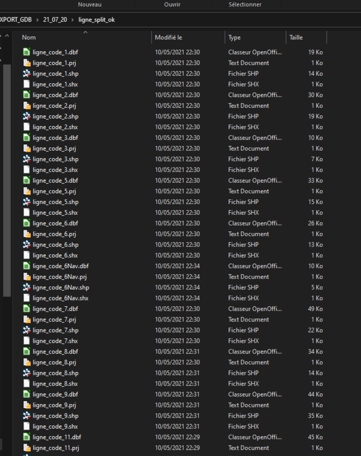
Task: Open the ligne_split_ok breadcrumb segment
Action: [x=96, y=20]
